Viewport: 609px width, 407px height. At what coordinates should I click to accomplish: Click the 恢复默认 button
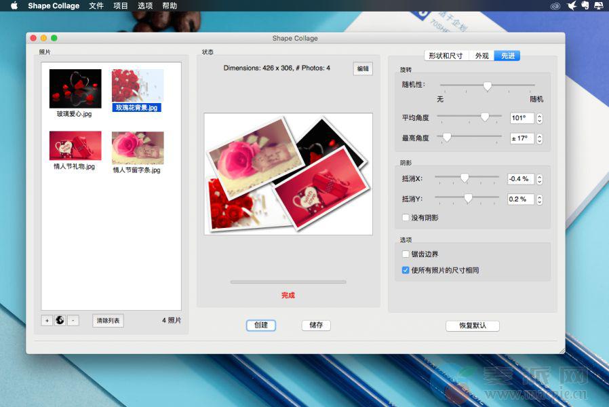pyautogui.click(x=472, y=326)
